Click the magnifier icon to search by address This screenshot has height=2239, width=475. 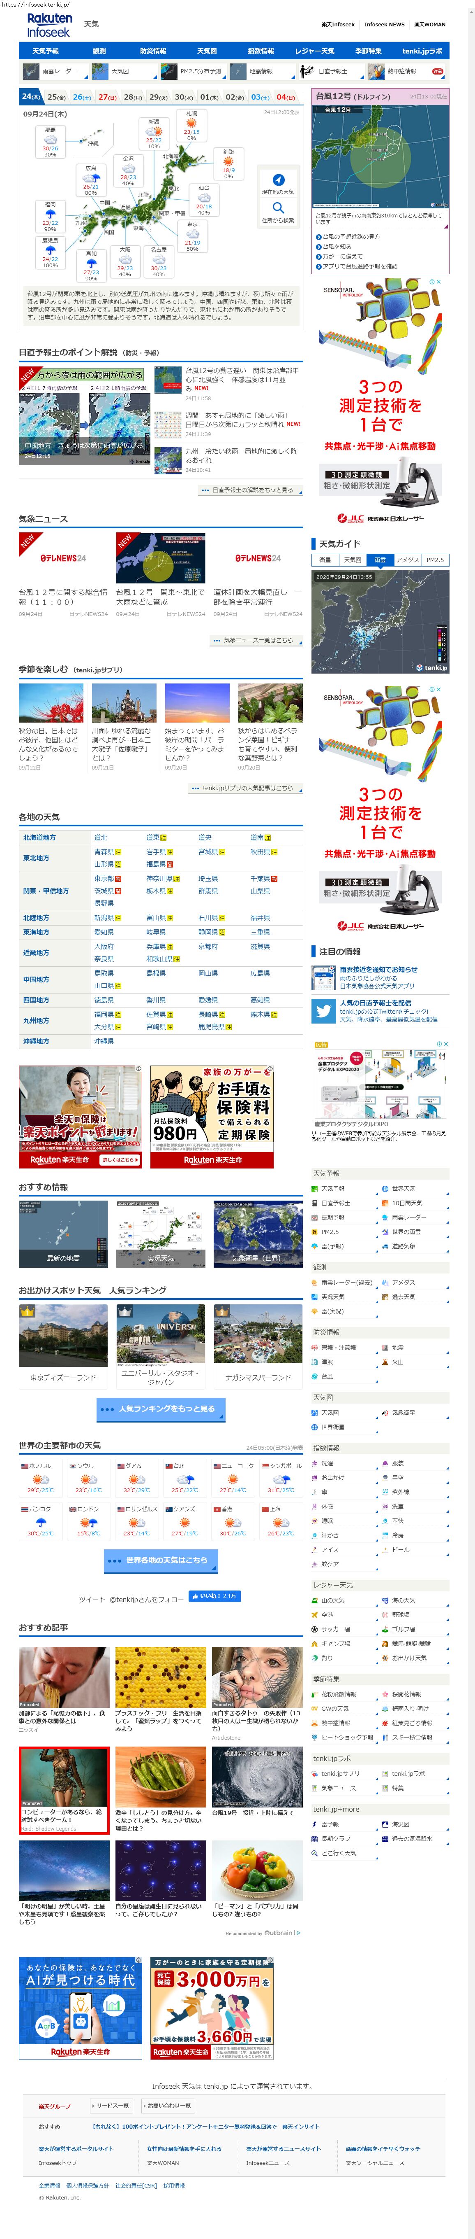coord(277,208)
